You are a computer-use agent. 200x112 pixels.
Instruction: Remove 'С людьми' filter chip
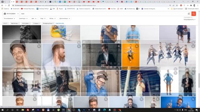click(40, 23)
